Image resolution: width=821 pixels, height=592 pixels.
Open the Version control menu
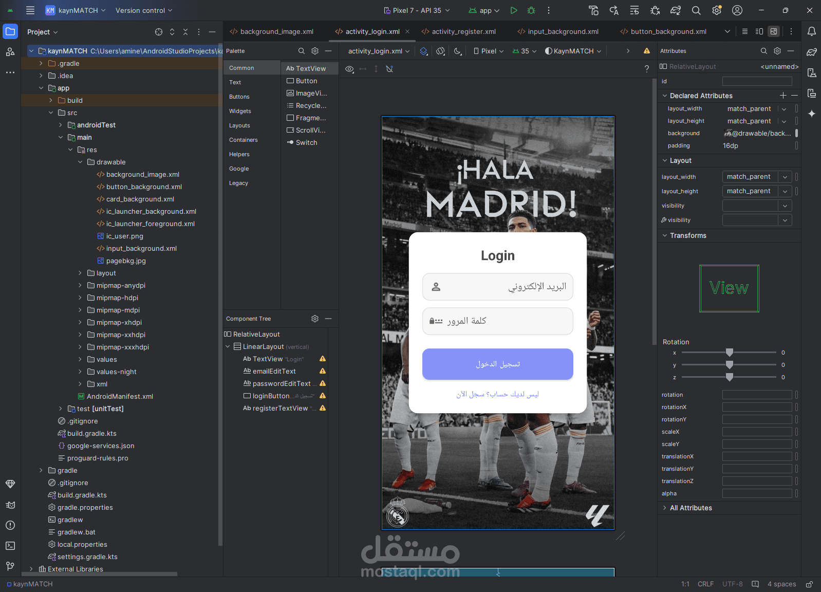144,10
